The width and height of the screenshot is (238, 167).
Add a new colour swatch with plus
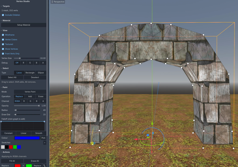click(x=45, y=143)
